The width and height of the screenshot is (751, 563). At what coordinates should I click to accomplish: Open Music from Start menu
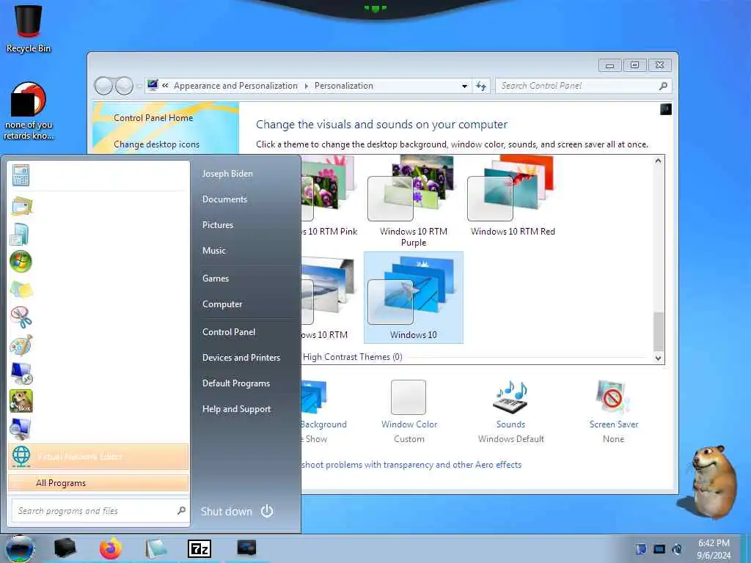coord(213,251)
